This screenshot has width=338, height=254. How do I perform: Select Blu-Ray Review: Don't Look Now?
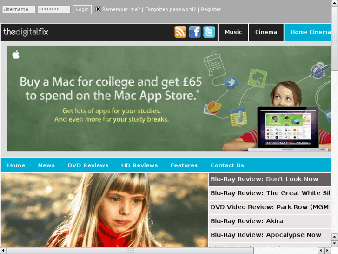(270, 179)
